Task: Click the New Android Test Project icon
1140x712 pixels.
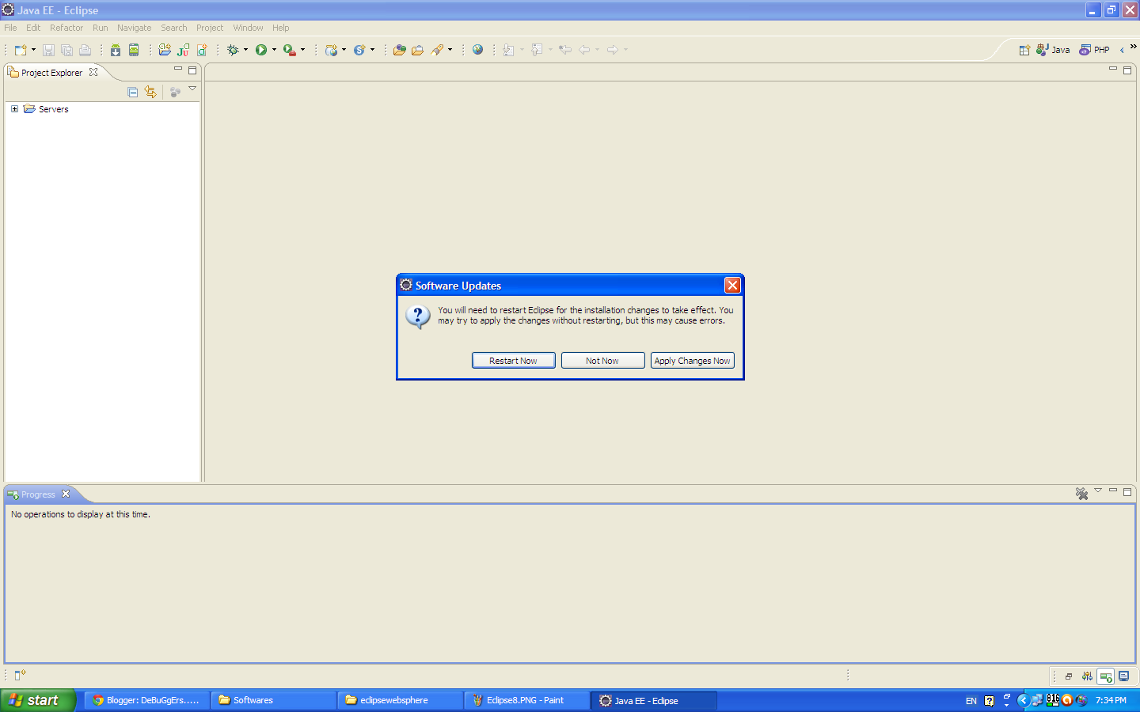Action: click(184, 50)
